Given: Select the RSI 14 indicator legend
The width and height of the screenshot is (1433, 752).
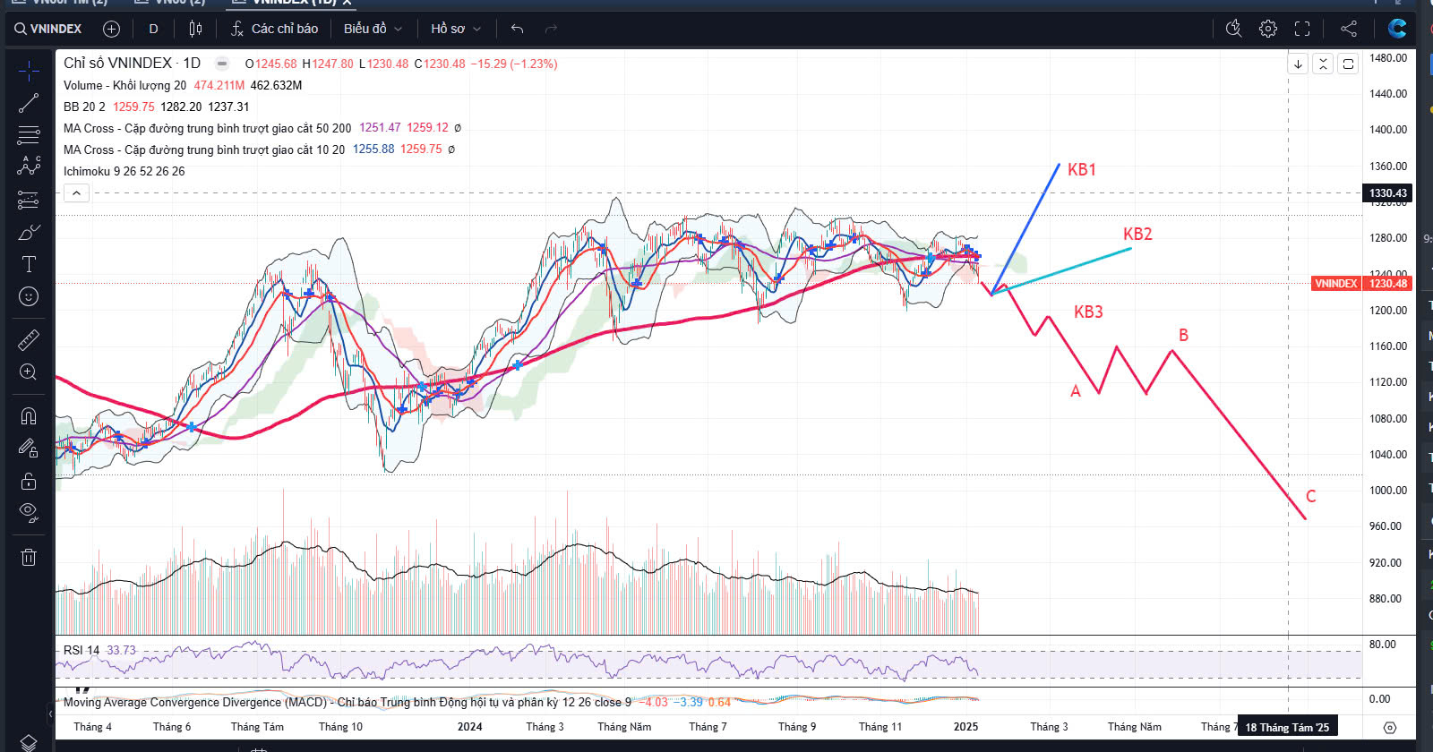Looking at the screenshot, I should 82,650.
